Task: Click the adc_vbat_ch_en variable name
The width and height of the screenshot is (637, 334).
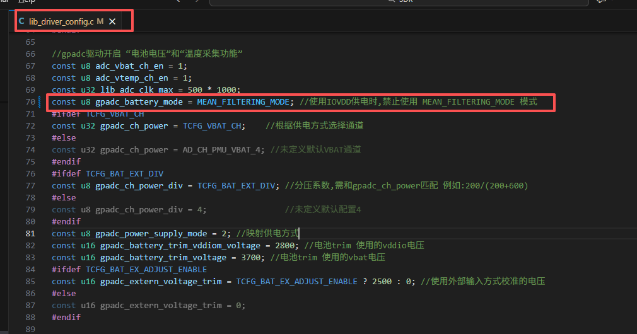Action: click(x=129, y=66)
